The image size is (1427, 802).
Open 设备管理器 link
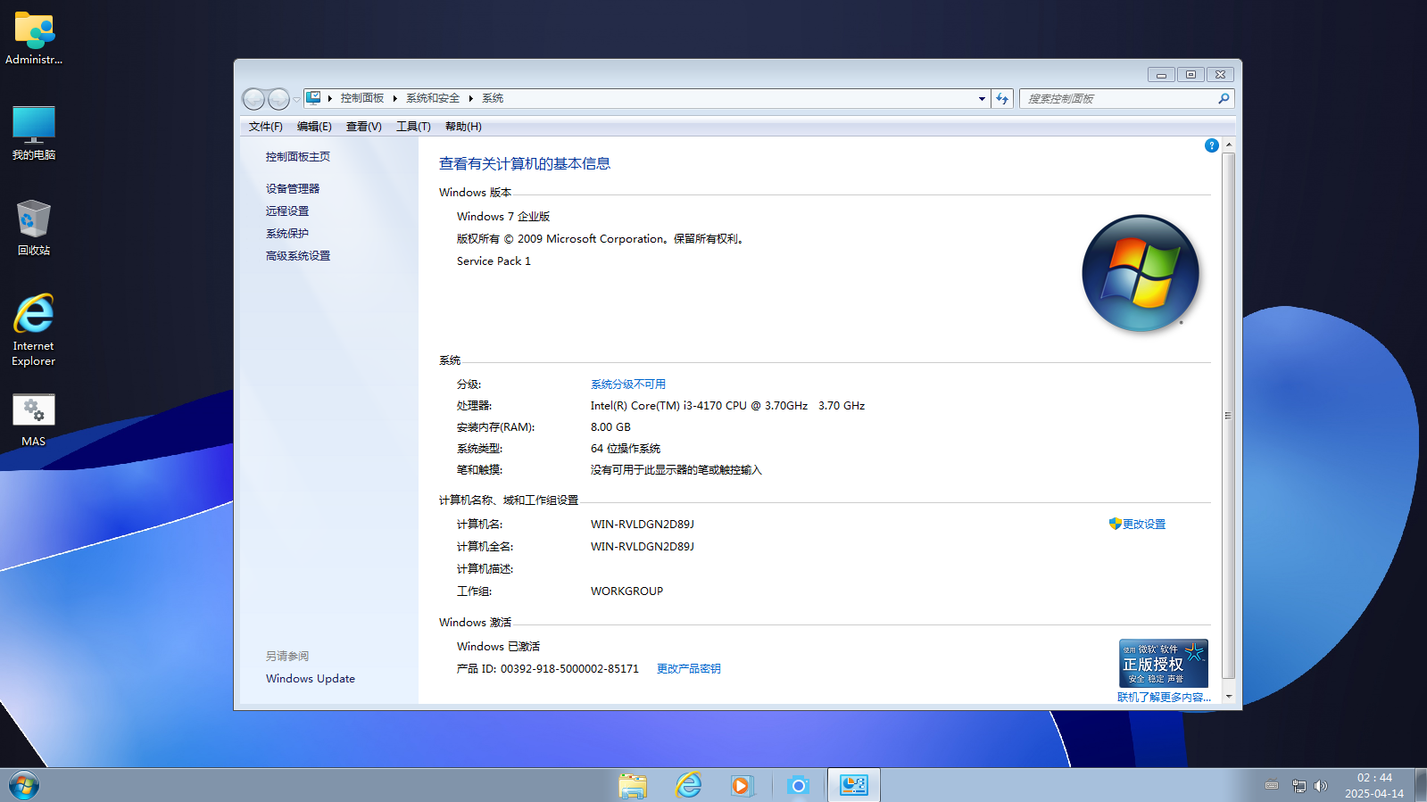(x=293, y=189)
